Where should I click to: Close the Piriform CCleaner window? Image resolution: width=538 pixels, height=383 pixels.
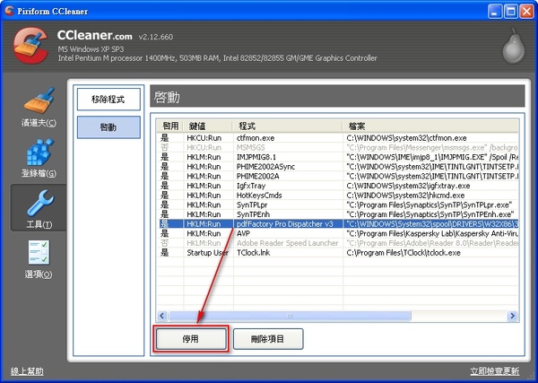point(526,12)
